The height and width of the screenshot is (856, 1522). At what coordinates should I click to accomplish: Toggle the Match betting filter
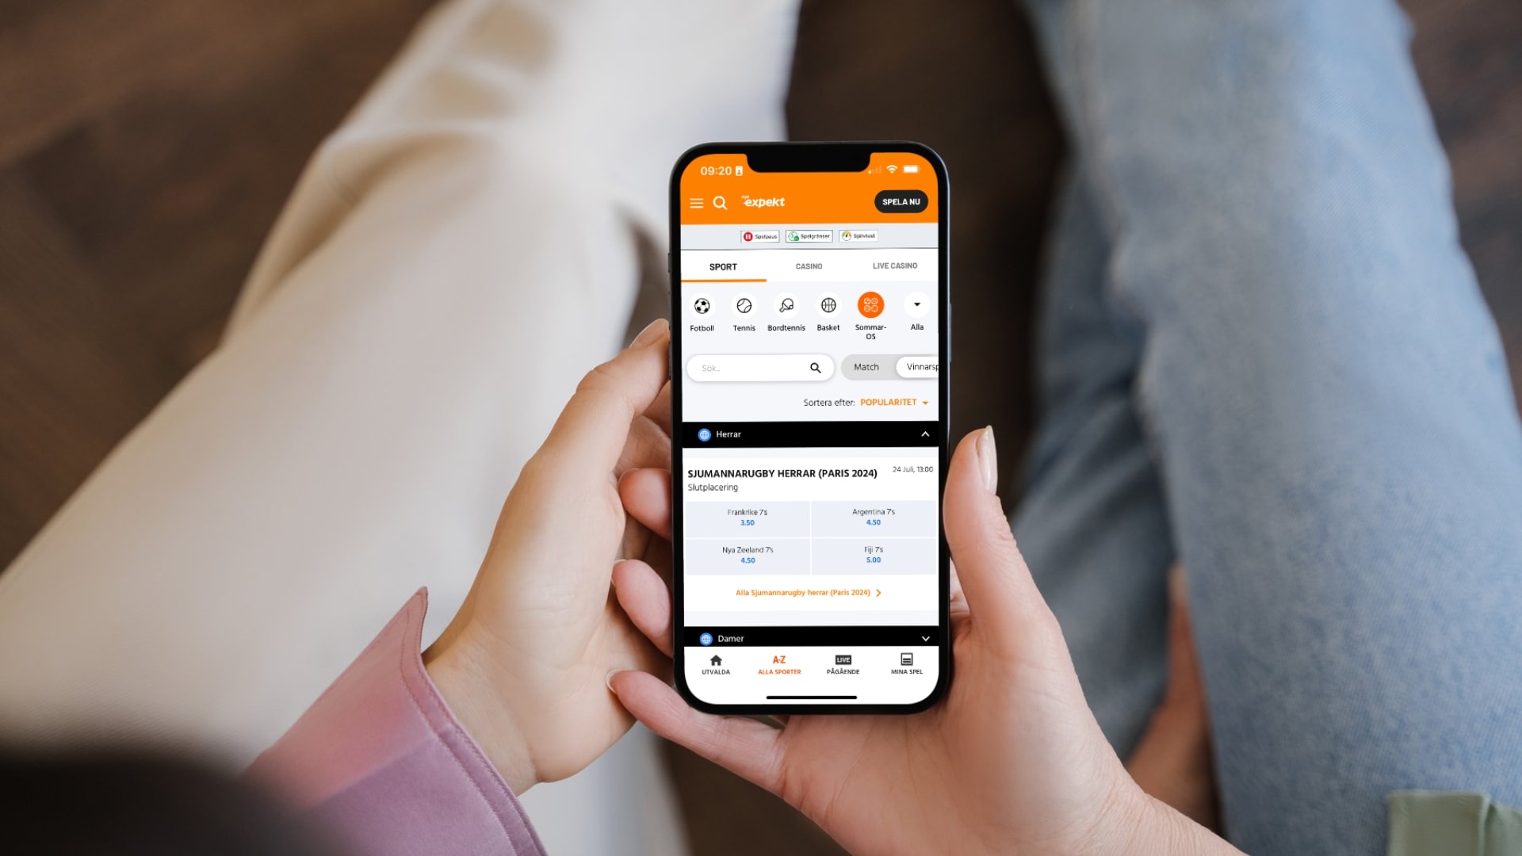pyautogui.click(x=866, y=367)
